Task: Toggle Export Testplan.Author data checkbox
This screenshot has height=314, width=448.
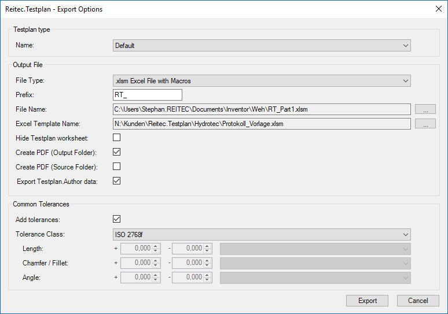Action: tap(117, 181)
